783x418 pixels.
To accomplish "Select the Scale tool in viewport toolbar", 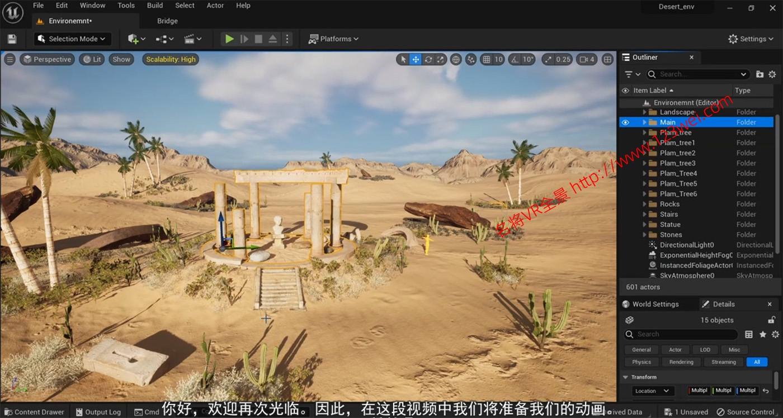I will pyautogui.click(x=441, y=59).
